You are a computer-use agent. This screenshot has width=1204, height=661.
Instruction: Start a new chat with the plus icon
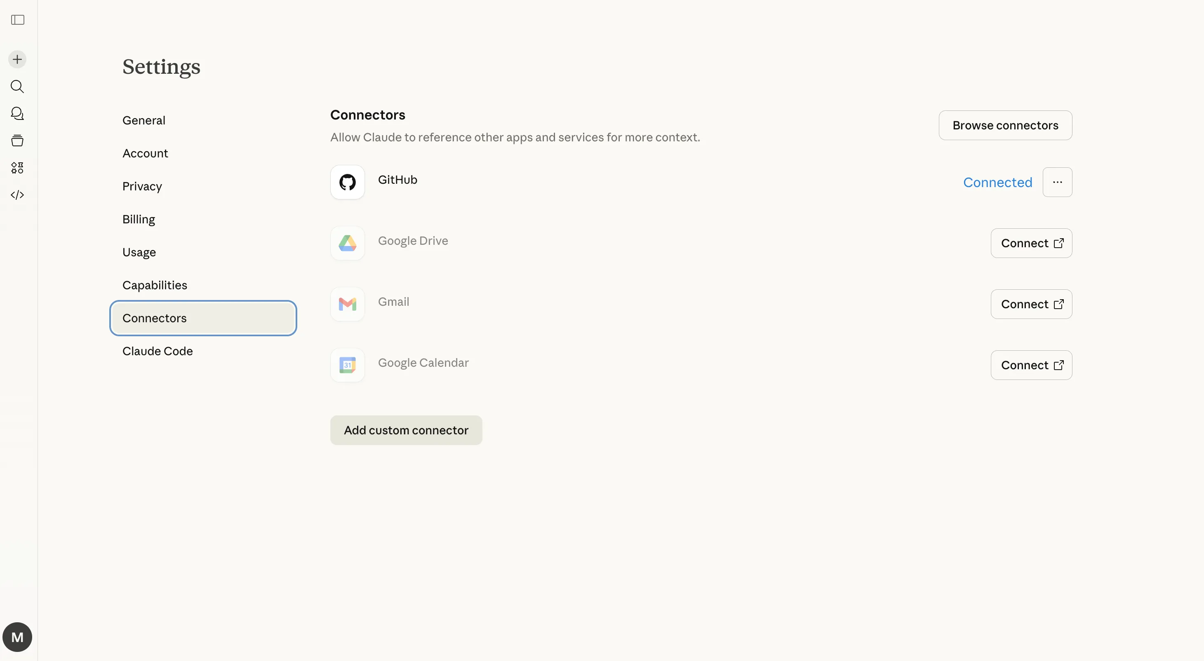click(17, 59)
